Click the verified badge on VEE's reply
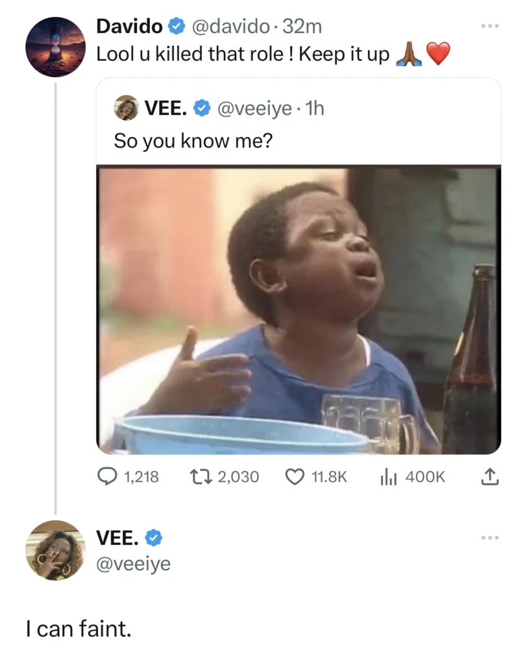 tap(153, 538)
